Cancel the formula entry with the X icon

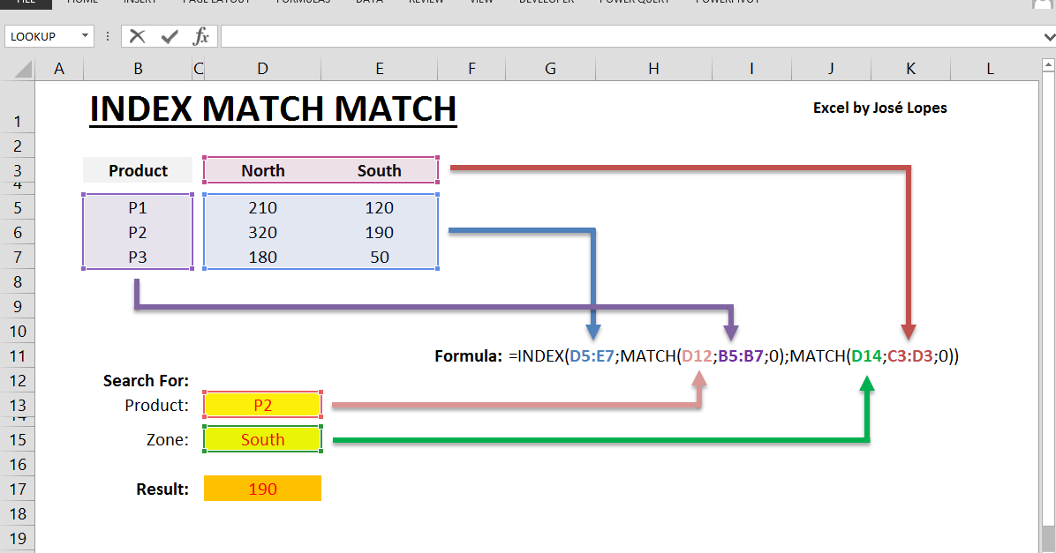pyautogui.click(x=137, y=36)
